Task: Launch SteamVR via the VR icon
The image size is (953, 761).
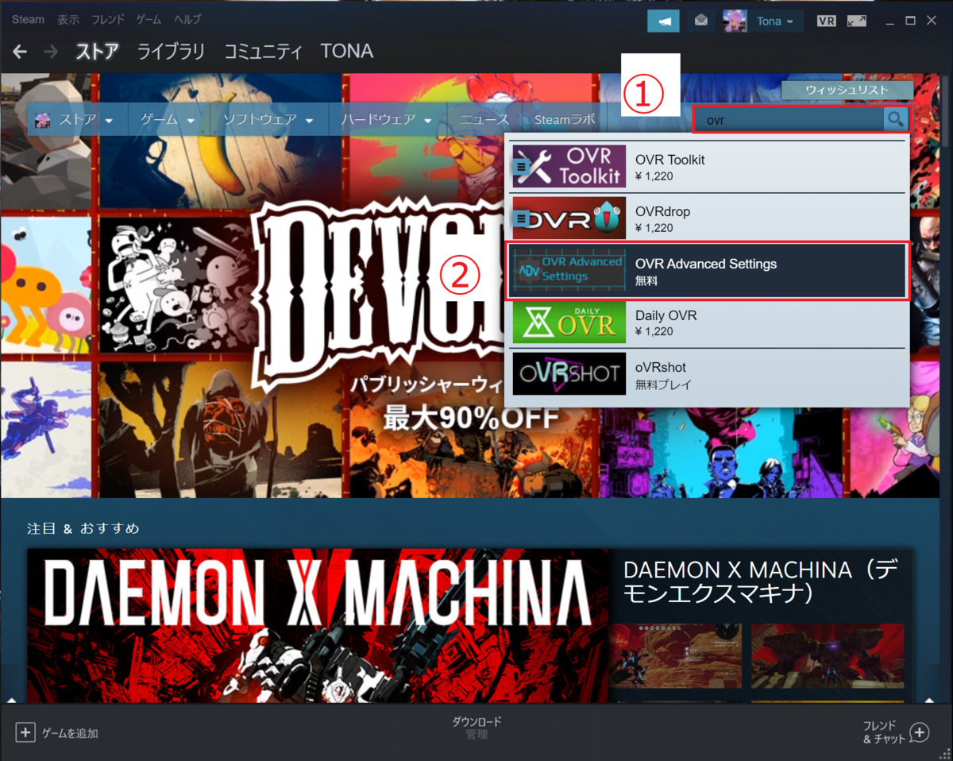Action: [x=826, y=21]
